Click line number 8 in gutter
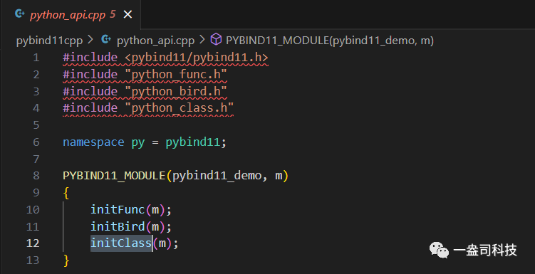 click(x=36, y=176)
